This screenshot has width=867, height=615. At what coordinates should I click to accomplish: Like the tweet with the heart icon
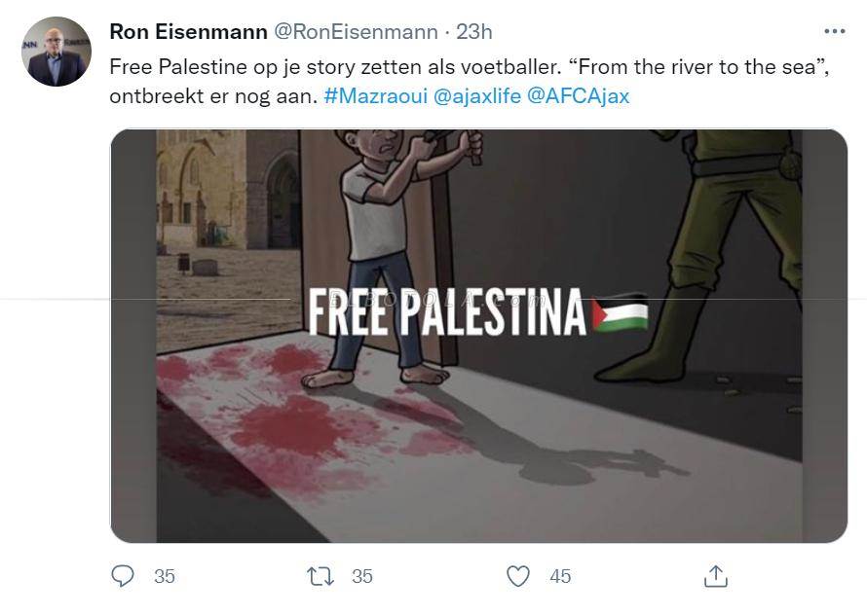518,576
